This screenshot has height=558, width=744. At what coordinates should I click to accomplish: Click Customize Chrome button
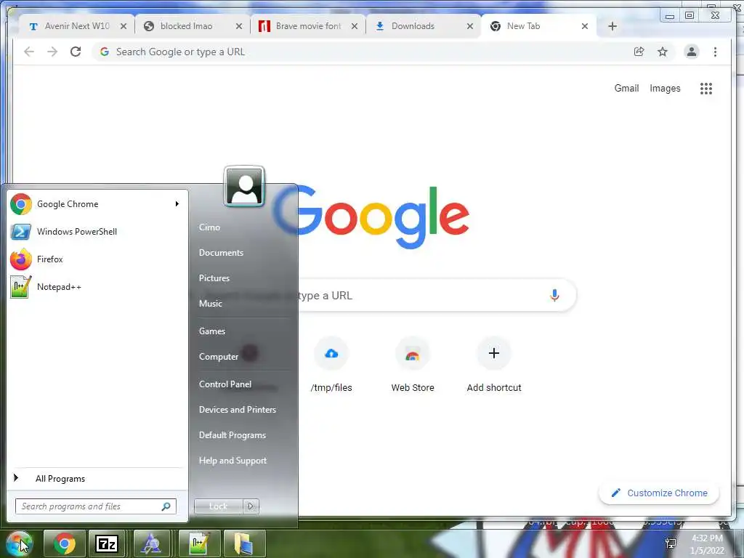coord(659,493)
